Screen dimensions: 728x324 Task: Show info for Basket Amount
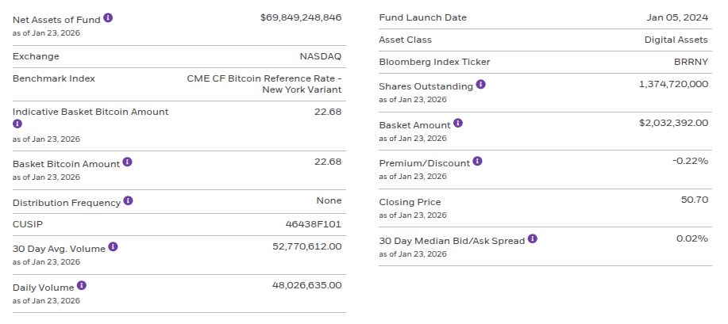457,124
